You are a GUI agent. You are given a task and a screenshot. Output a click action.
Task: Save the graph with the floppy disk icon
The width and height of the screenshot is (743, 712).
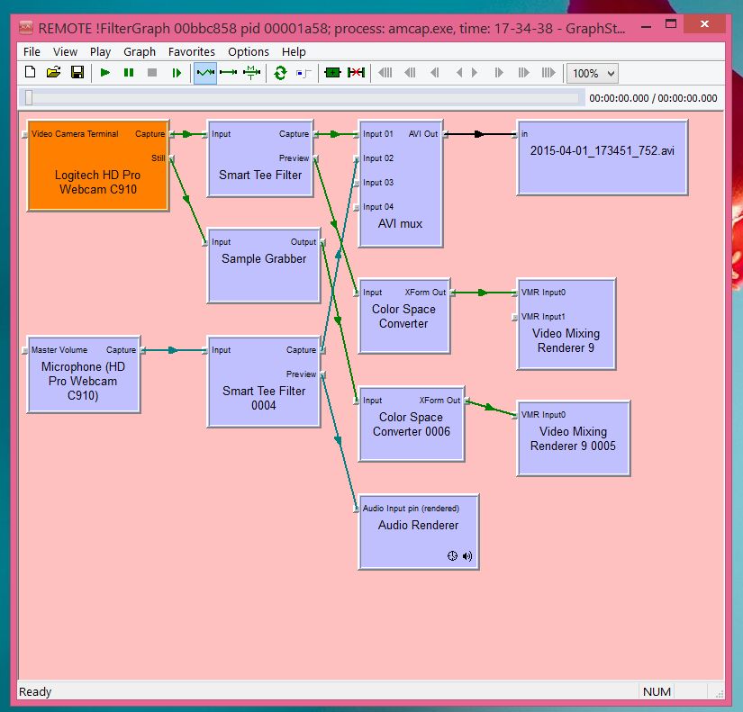[77, 73]
